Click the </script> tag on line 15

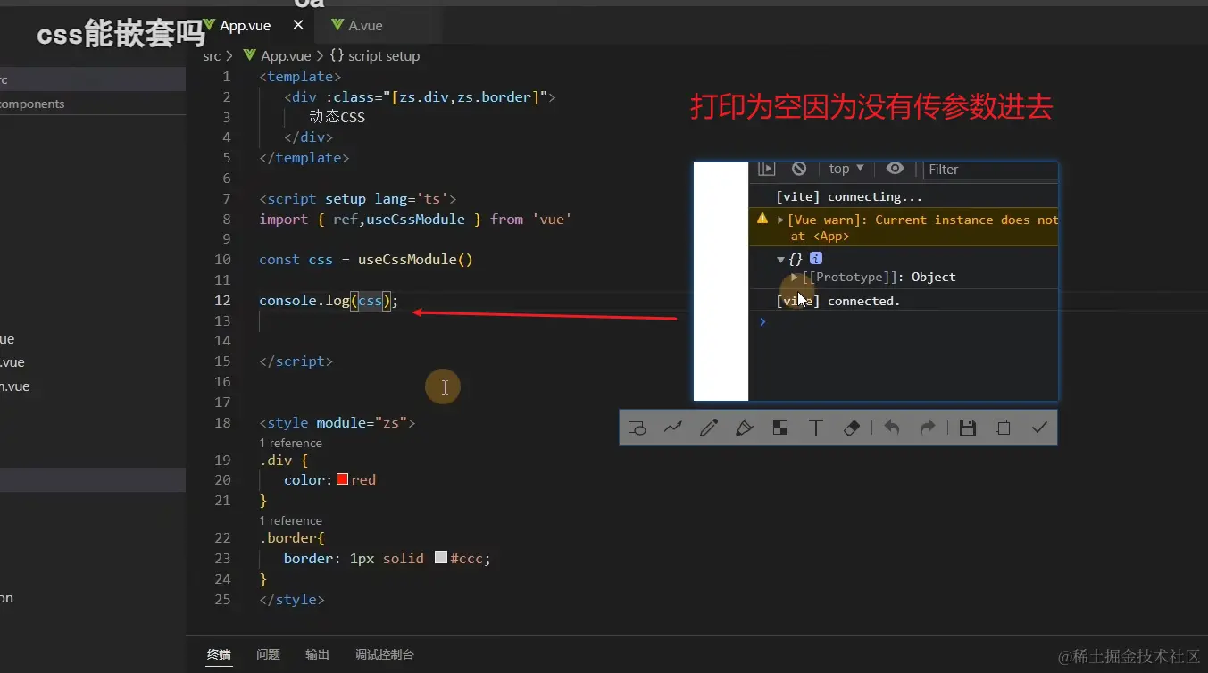point(296,361)
